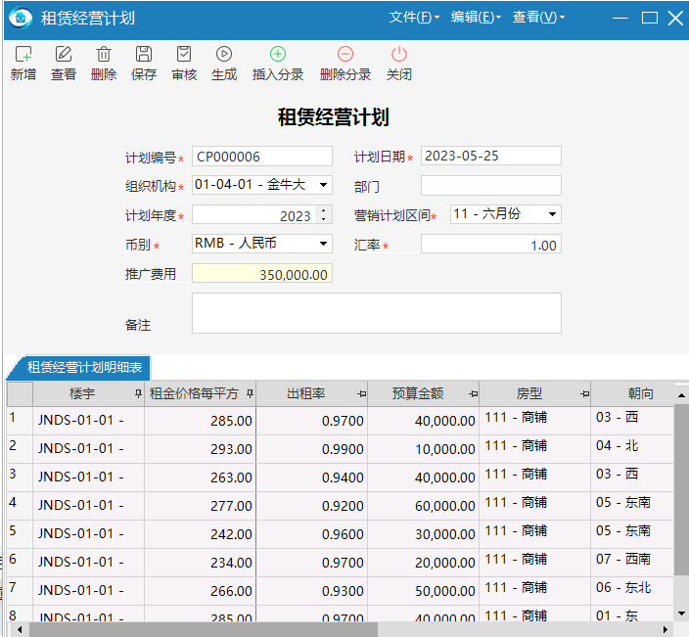Pin the 楼宇 column header

click(x=138, y=393)
